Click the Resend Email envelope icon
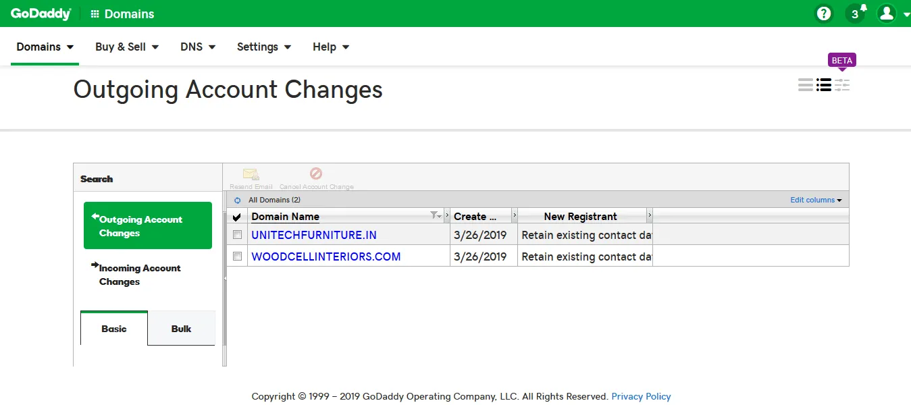The width and height of the screenshot is (911, 405). pyautogui.click(x=251, y=174)
